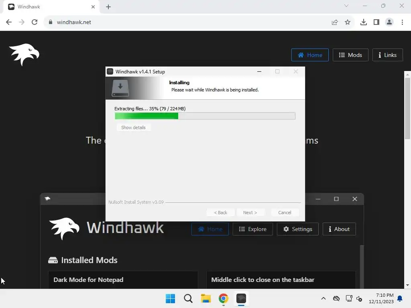Click the Windhawk Setup title bar icon
The image size is (411, 308).
(x=110, y=71)
